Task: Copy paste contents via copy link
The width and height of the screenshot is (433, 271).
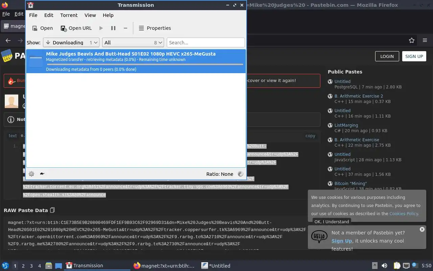Action: pos(310,135)
